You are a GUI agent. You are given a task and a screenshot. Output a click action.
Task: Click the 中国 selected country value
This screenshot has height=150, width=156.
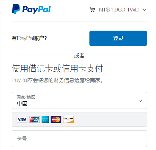pos(22,104)
